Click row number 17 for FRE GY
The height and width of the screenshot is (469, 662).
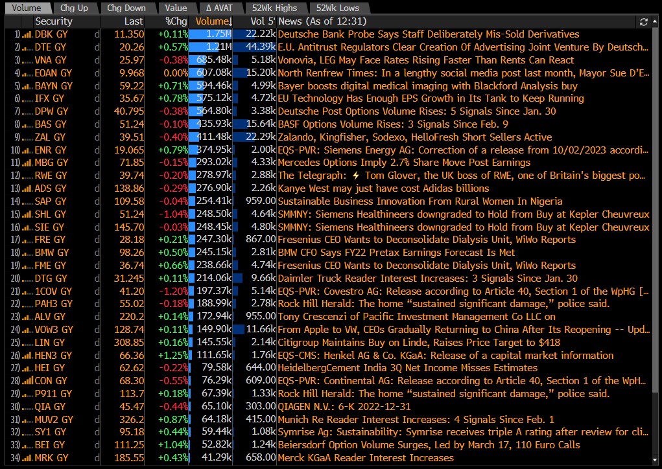click(x=15, y=240)
